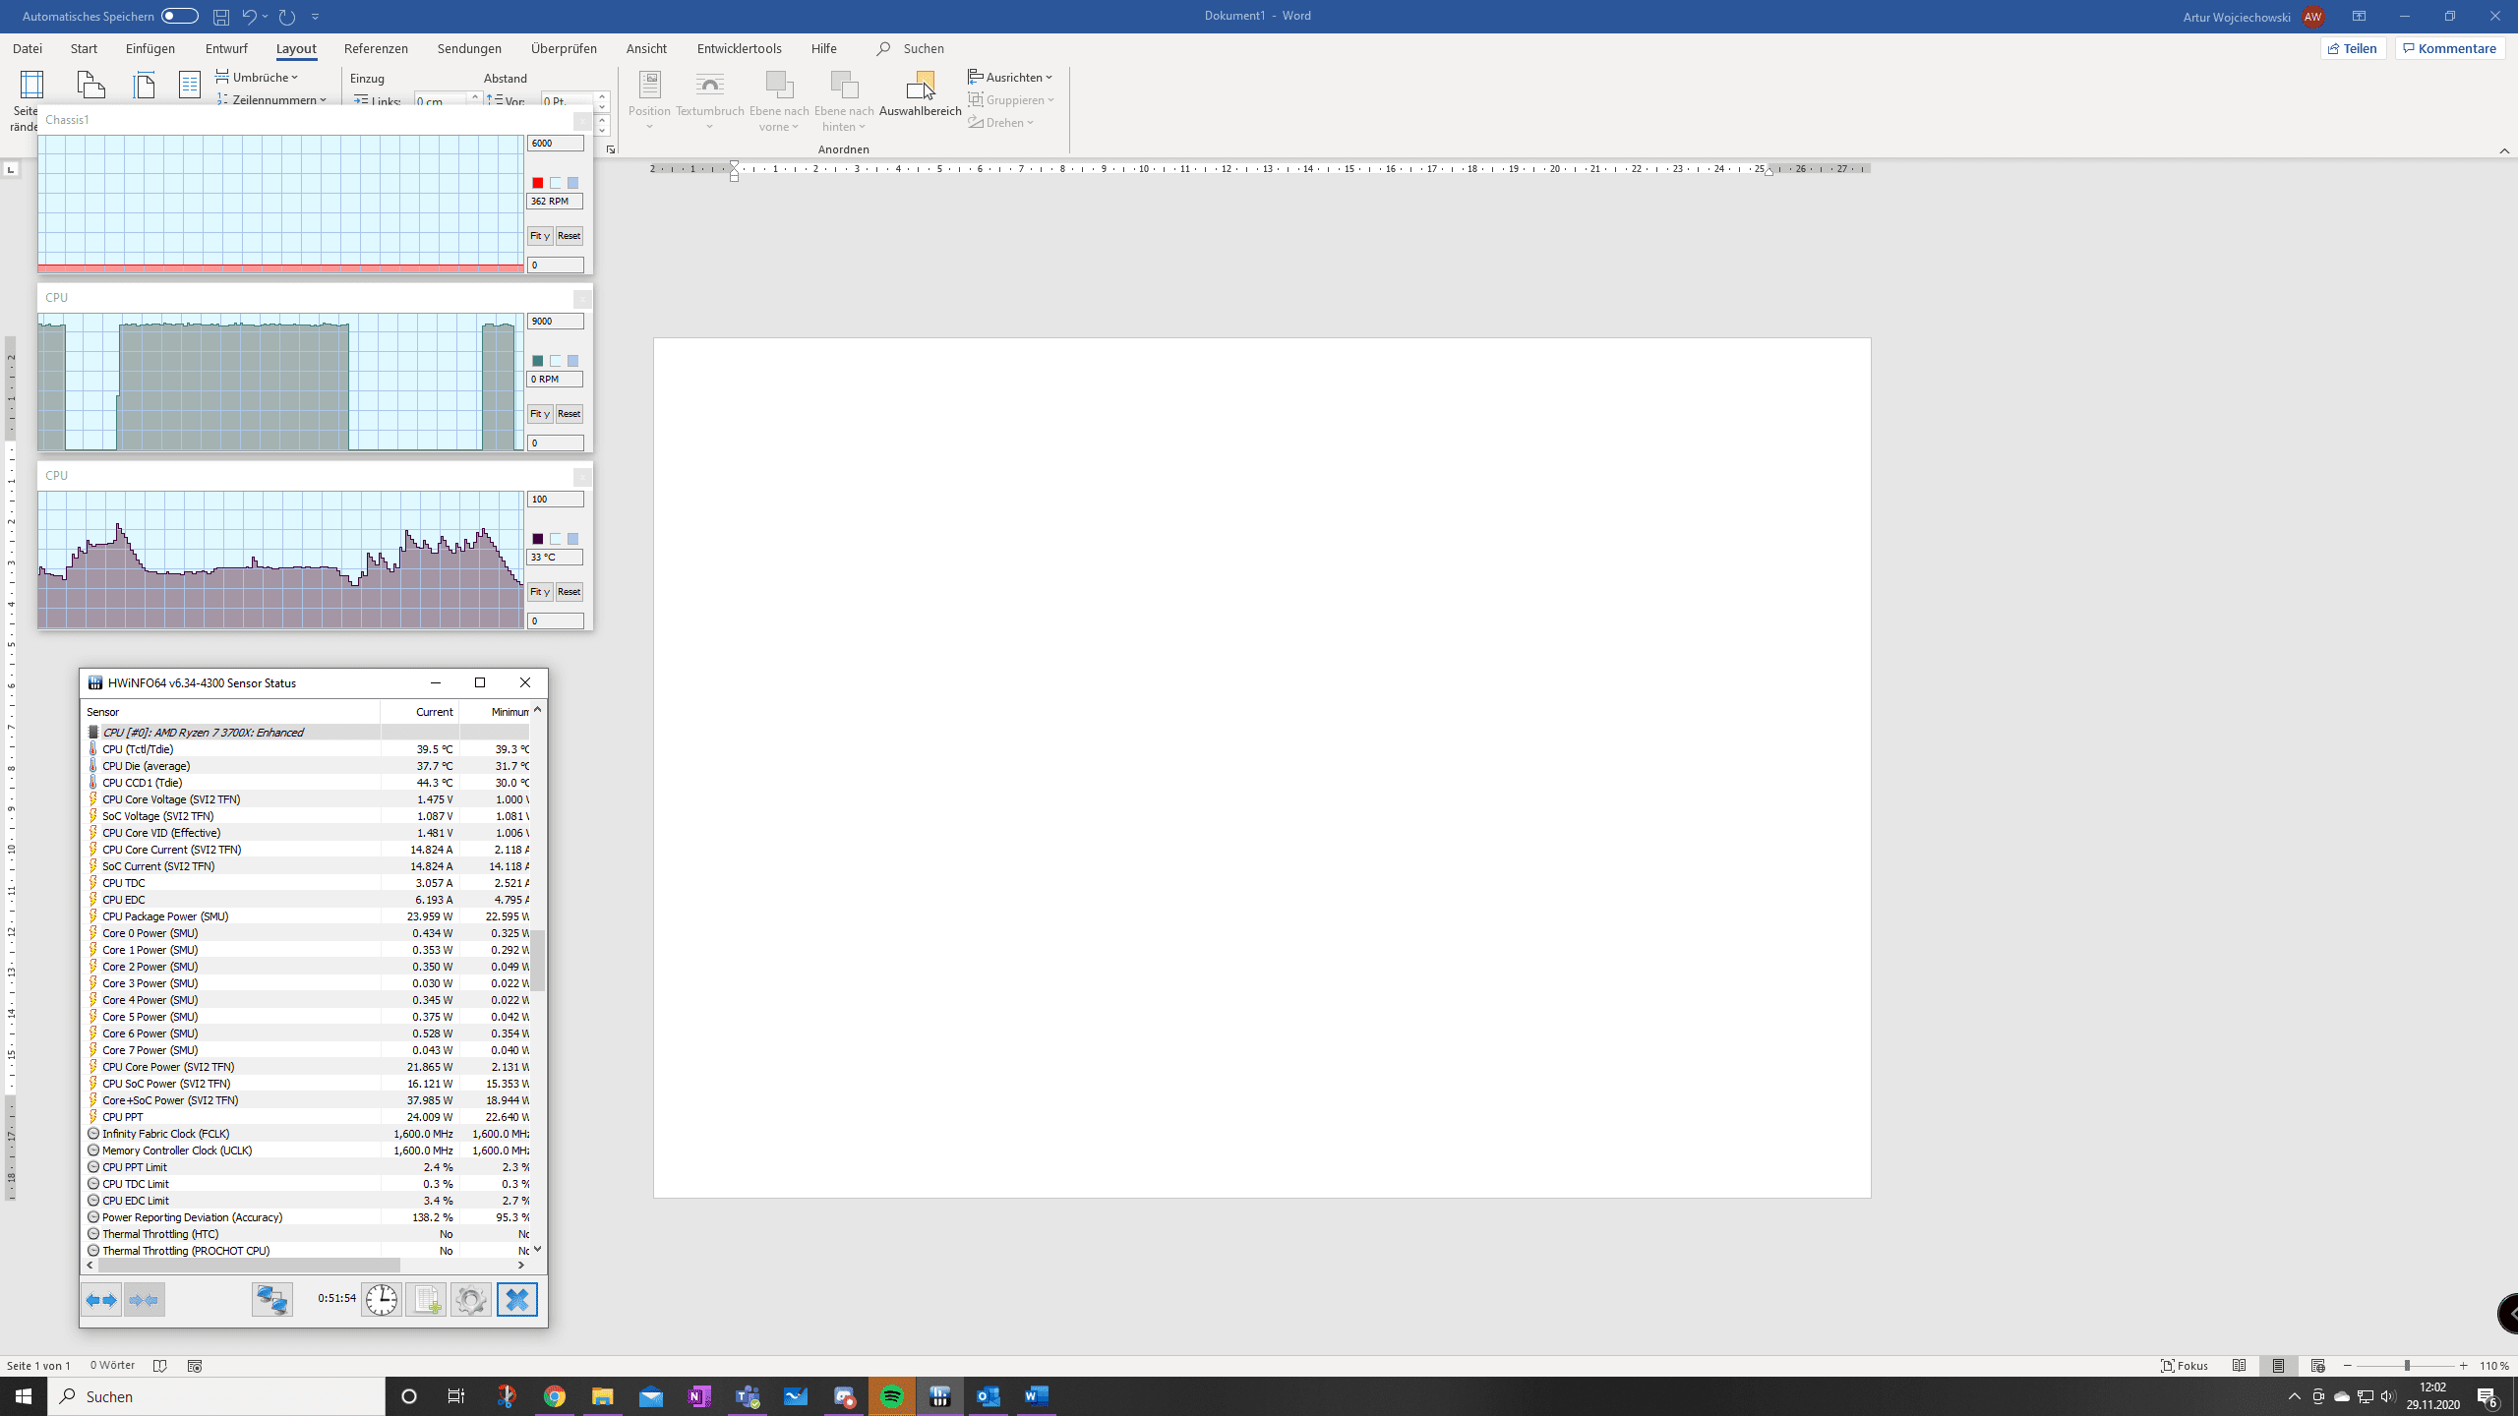This screenshot has height=1416, width=2518.
Task: Open HWiNFO sensor settings gear icon
Action: [x=471, y=1300]
